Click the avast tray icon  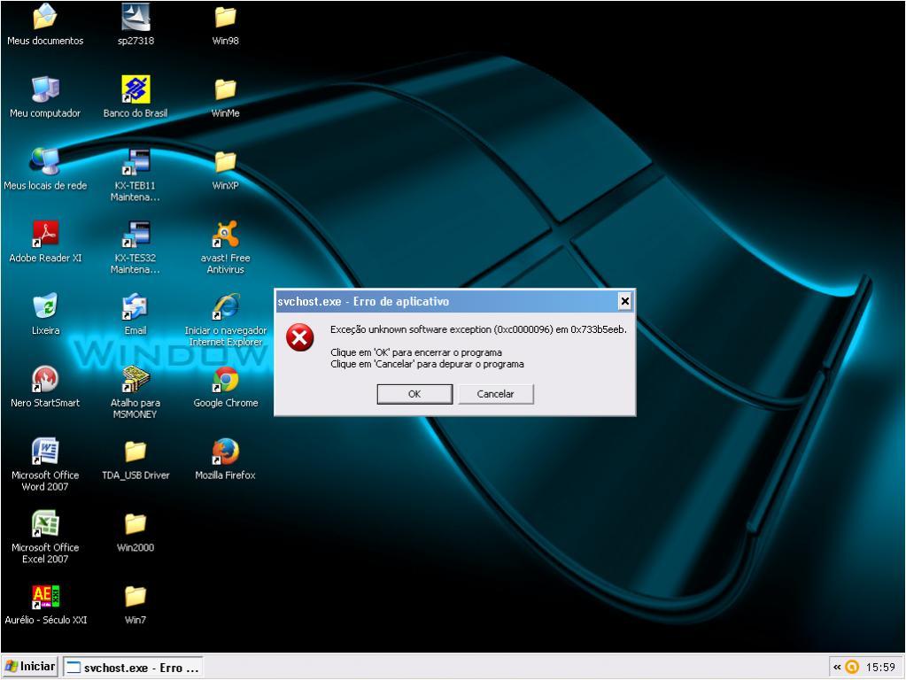point(852,667)
